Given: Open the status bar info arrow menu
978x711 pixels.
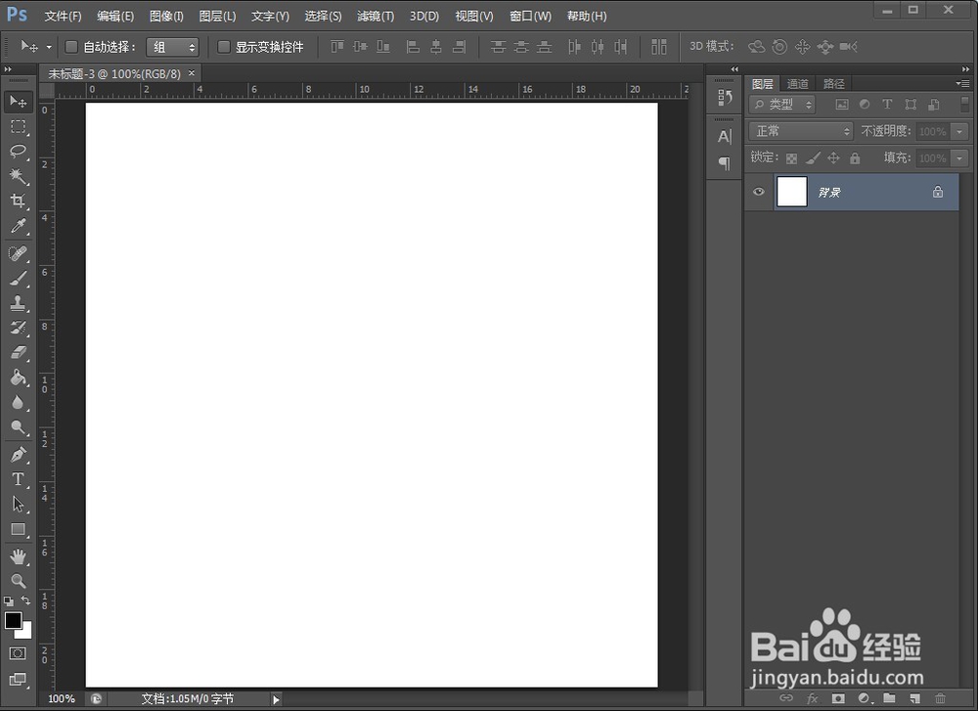Looking at the screenshot, I should click(276, 700).
